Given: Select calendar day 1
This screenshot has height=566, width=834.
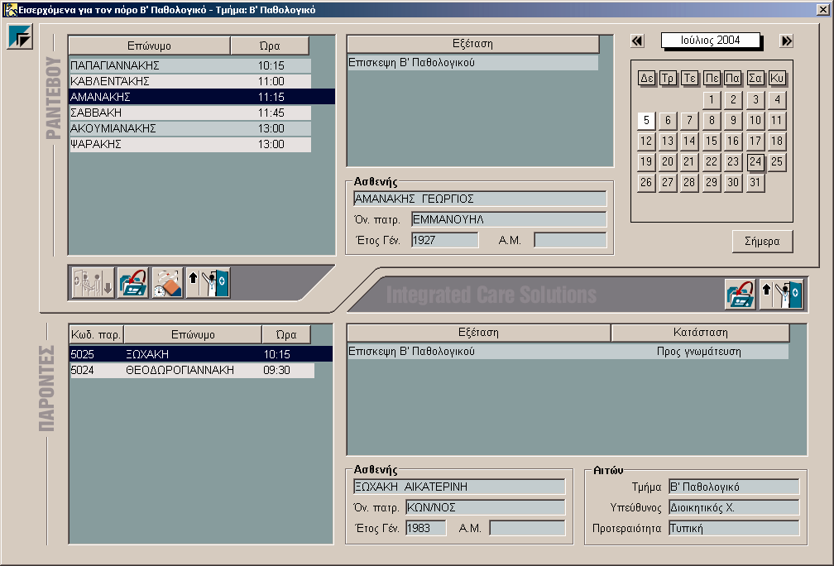Looking at the screenshot, I should [x=712, y=99].
